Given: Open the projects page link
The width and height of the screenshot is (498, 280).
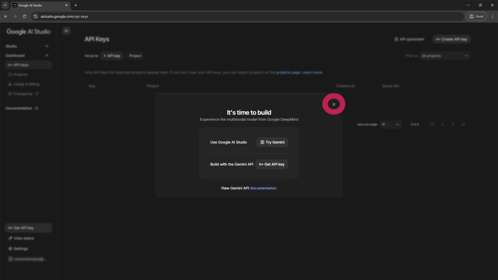Looking at the screenshot, I should coord(288,73).
